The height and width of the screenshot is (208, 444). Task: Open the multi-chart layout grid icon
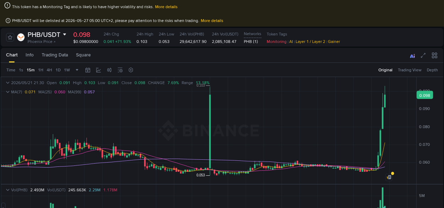coord(434,55)
